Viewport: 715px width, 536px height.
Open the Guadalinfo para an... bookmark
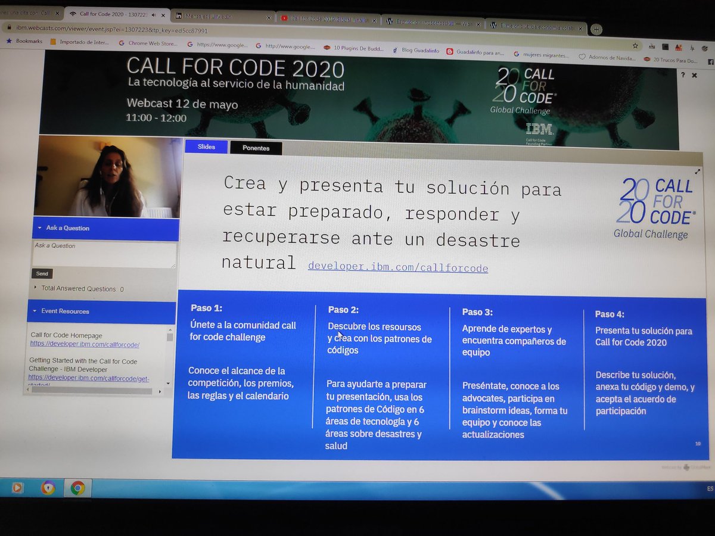click(475, 53)
